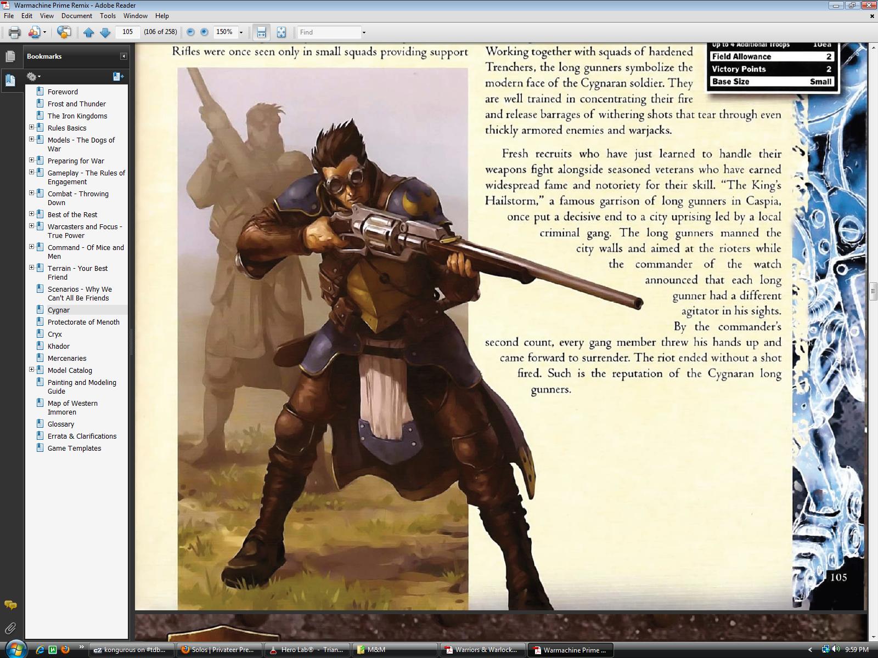Open the Khador bookmark

click(x=59, y=347)
